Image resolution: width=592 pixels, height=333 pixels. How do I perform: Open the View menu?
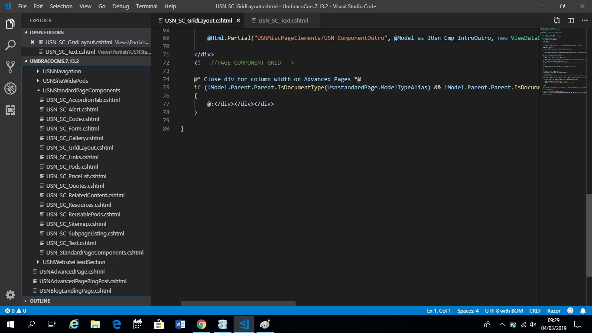[85, 6]
